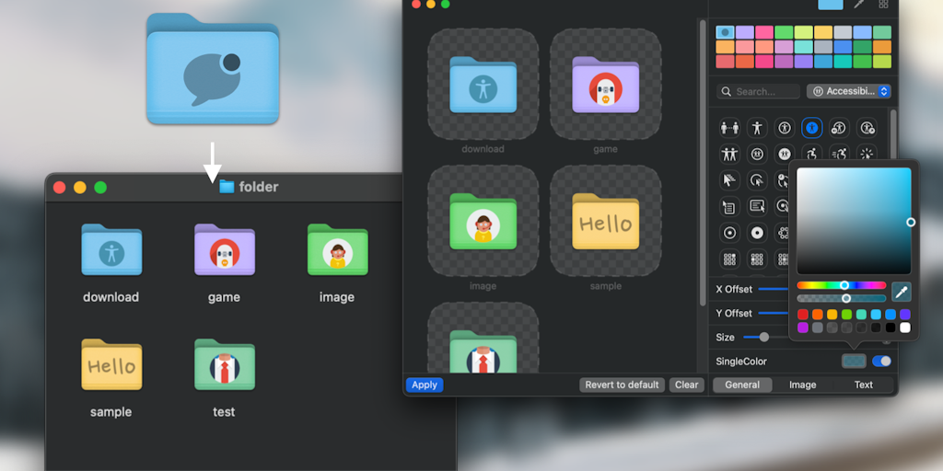943x471 pixels.
Task: Select the outlined circle with two figures symbol
Action: [x=757, y=155]
